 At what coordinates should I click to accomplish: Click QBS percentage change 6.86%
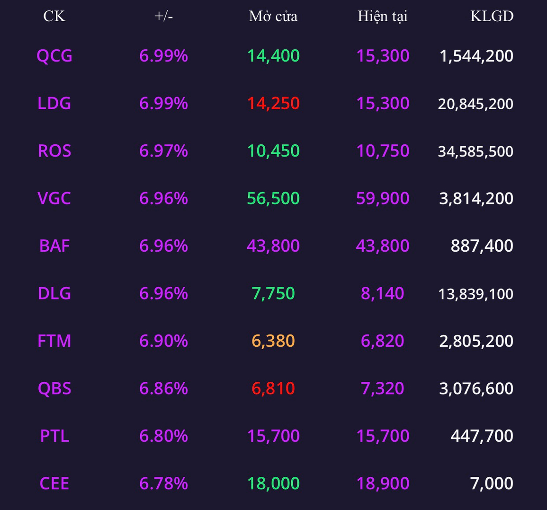pyautogui.click(x=163, y=388)
